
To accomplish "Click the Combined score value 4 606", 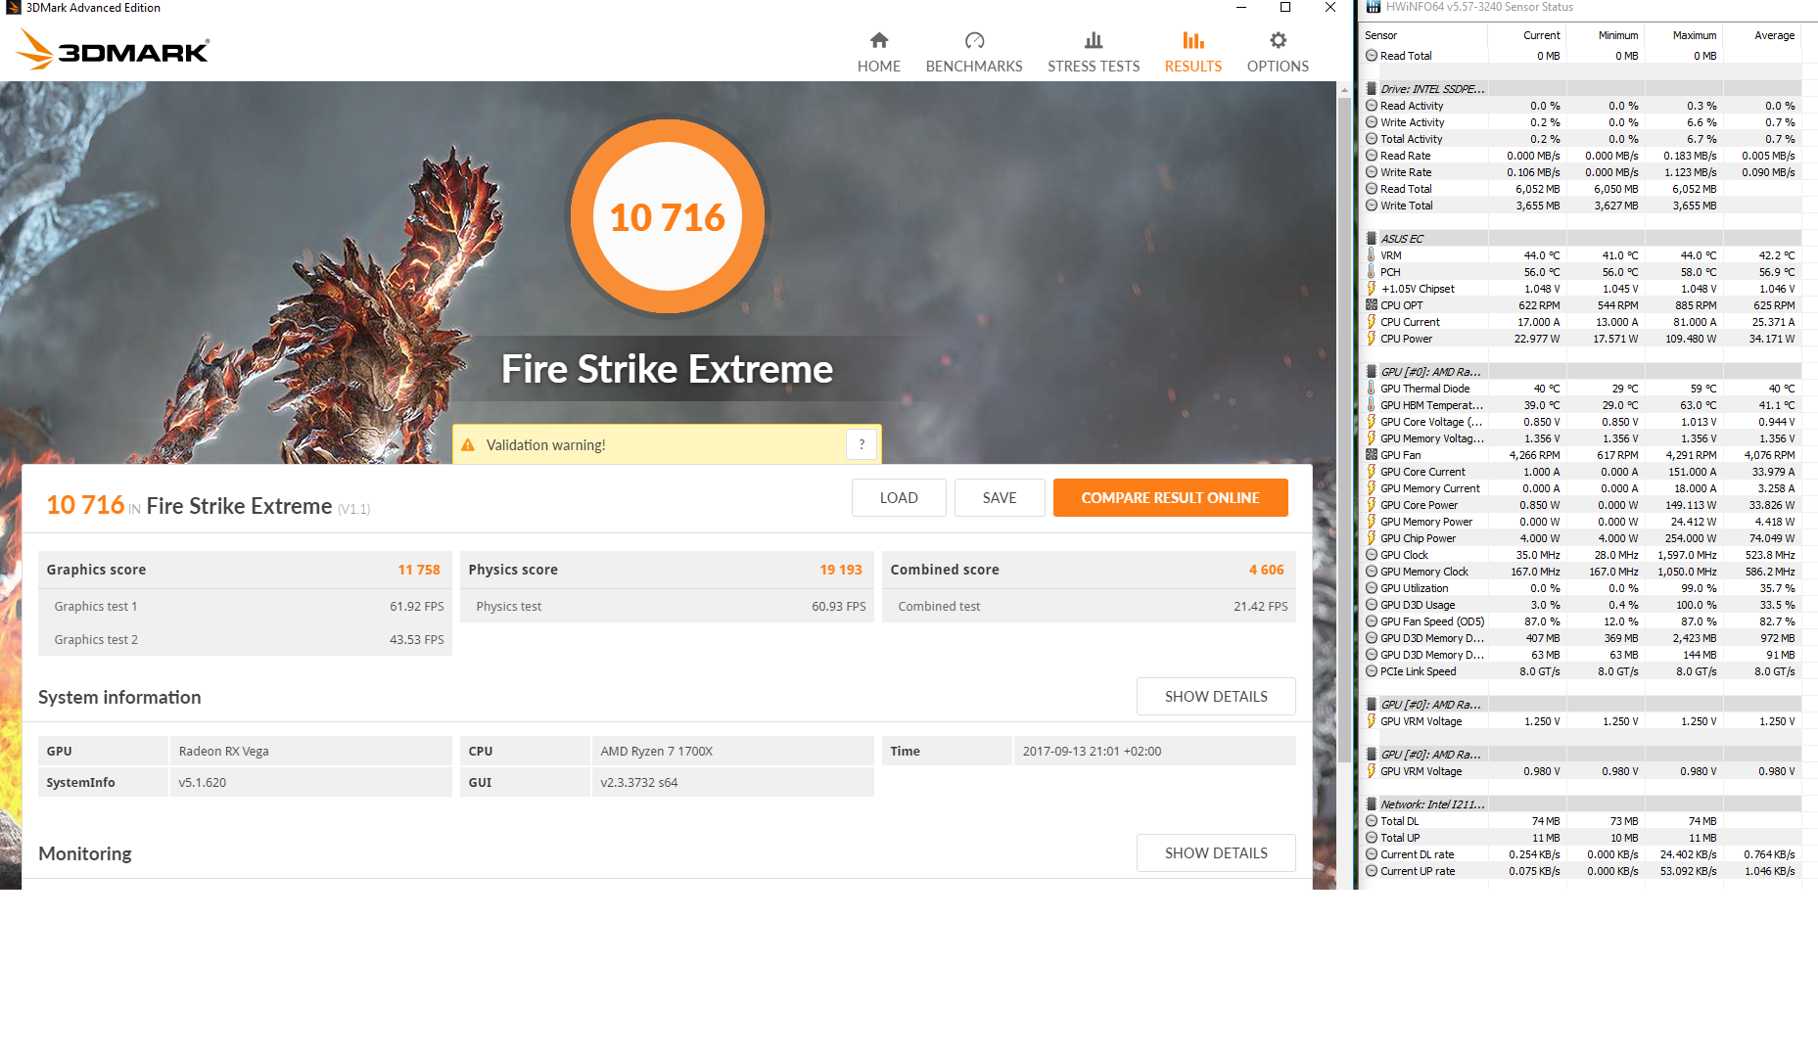I will [1266, 570].
